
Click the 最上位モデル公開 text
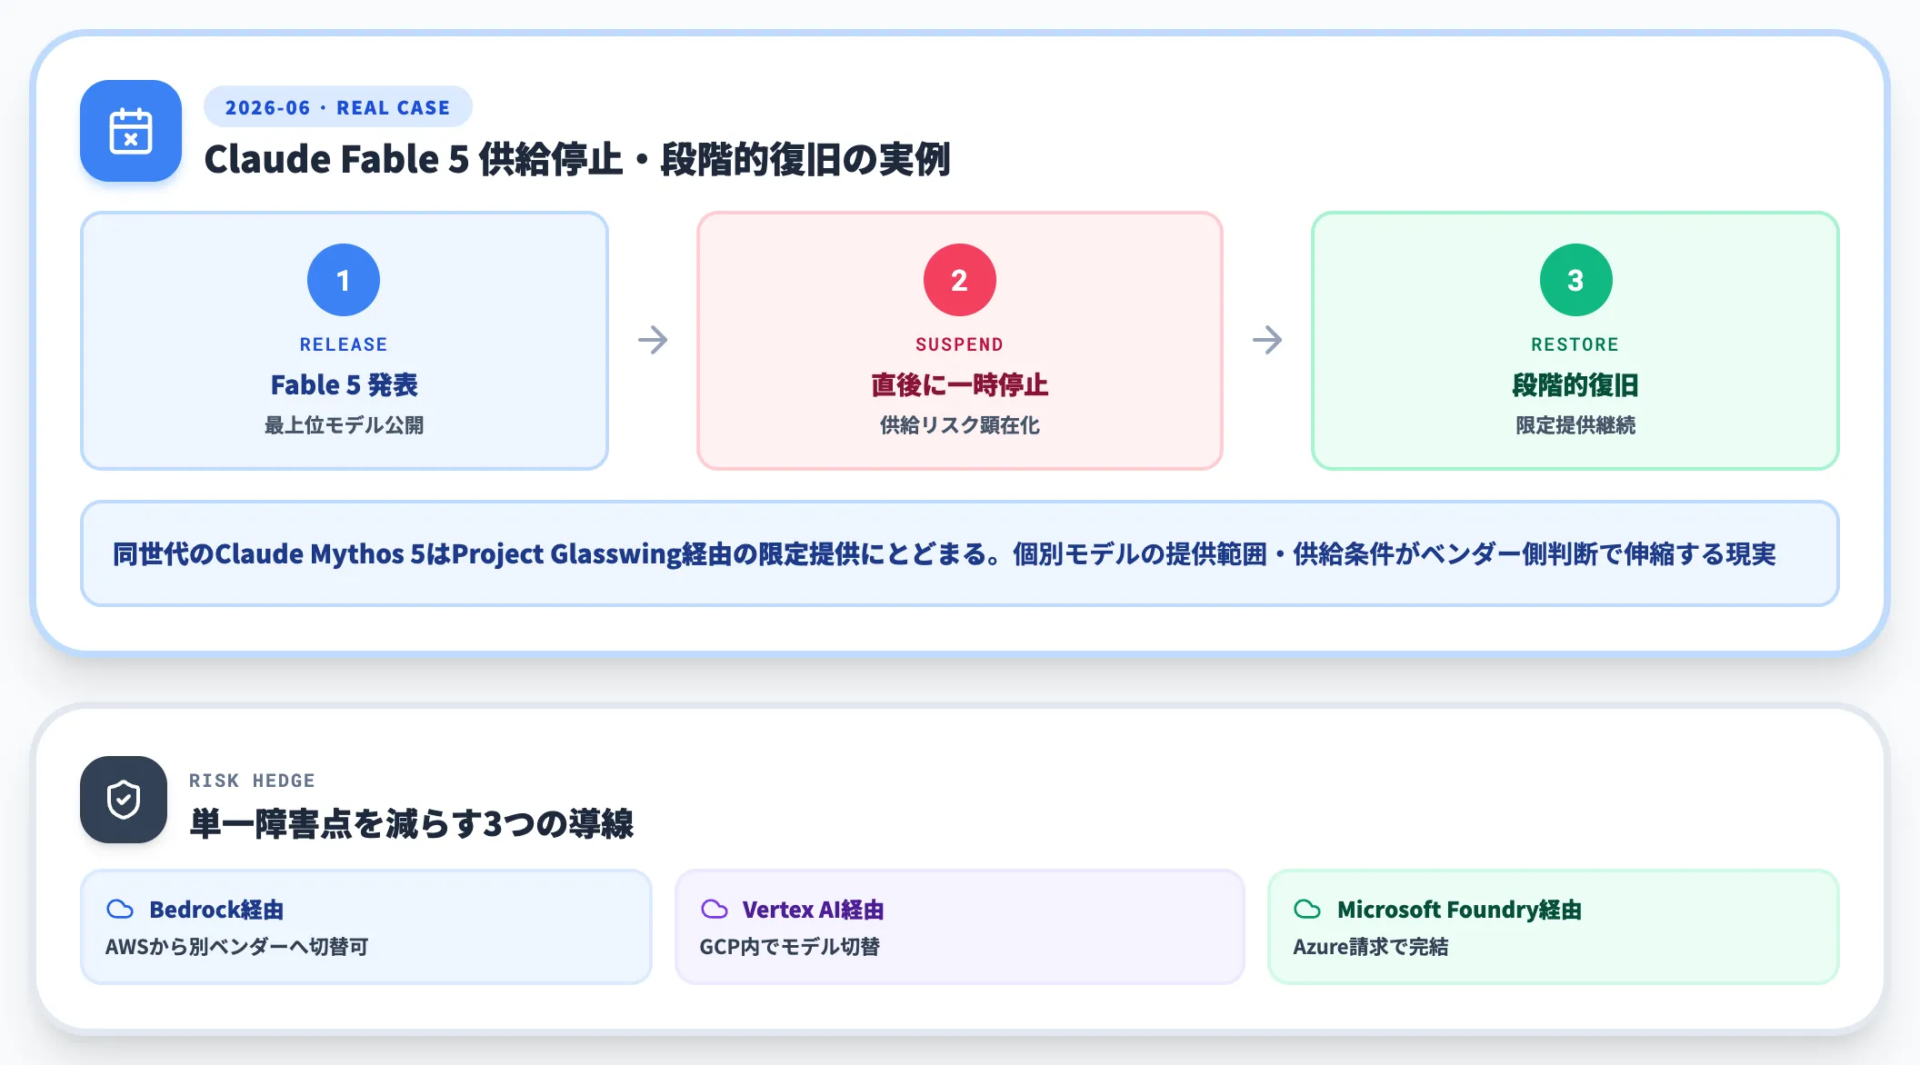pos(344,425)
